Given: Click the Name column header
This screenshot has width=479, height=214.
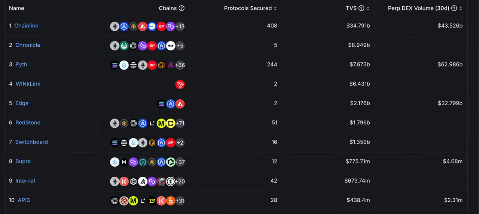Looking at the screenshot, I should 16,8.
